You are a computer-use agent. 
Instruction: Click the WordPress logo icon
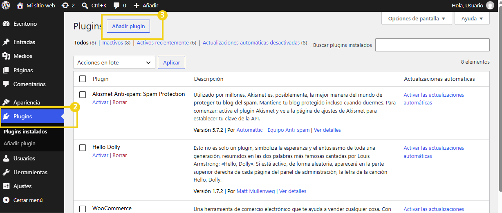pyautogui.click(x=6, y=5)
